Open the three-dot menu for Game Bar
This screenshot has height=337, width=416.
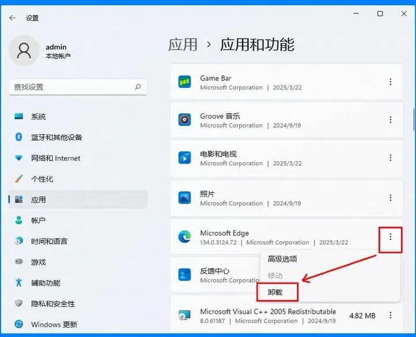(x=390, y=82)
